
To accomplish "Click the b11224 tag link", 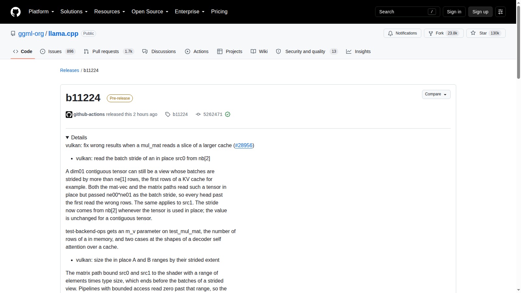I will click(x=180, y=114).
